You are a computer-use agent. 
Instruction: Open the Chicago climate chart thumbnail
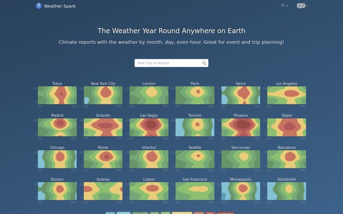[x=57, y=159]
